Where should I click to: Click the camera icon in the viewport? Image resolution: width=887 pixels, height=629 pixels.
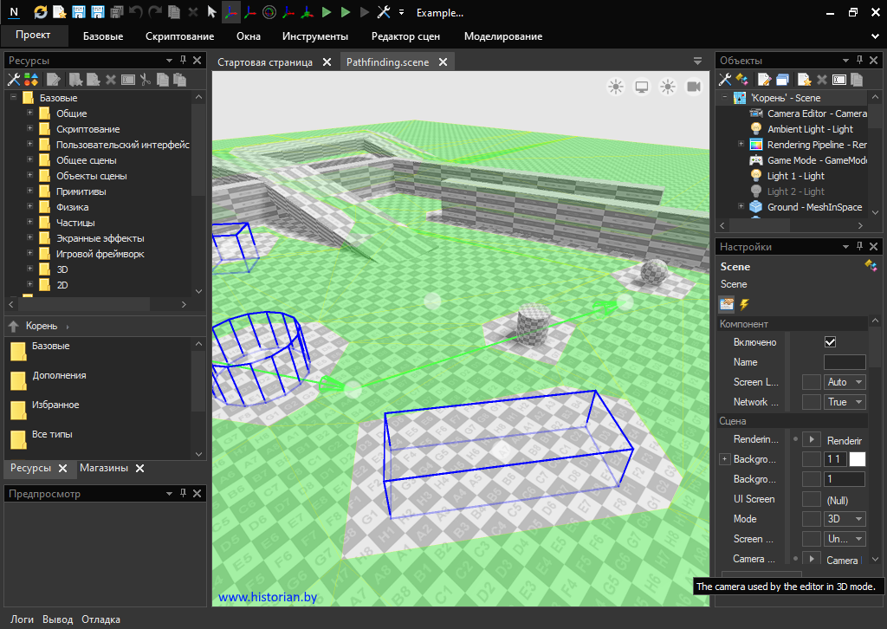(x=693, y=87)
